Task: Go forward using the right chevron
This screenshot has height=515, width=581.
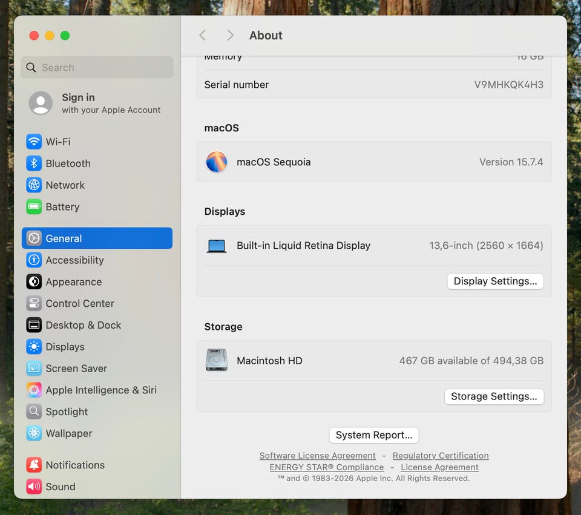Action: point(230,35)
